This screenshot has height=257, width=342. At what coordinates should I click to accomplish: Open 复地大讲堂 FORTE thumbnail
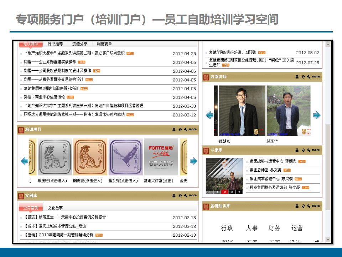point(161,157)
